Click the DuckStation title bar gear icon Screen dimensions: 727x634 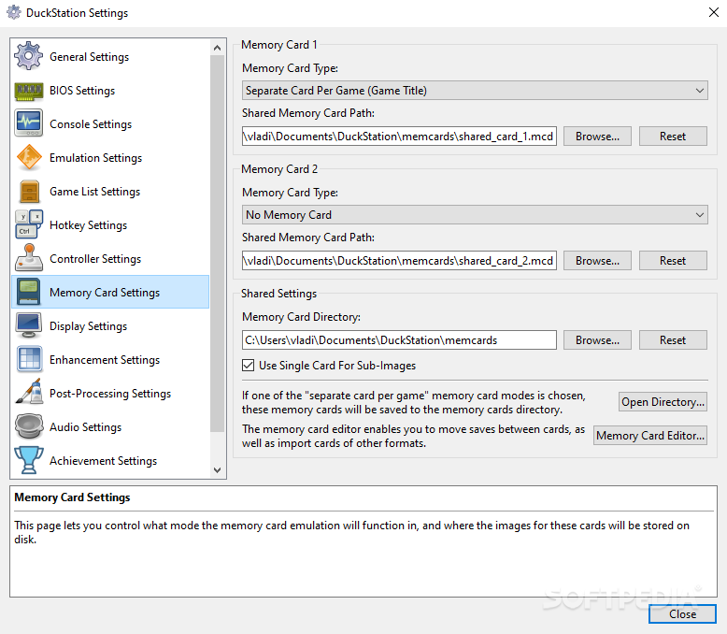[14, 12]
